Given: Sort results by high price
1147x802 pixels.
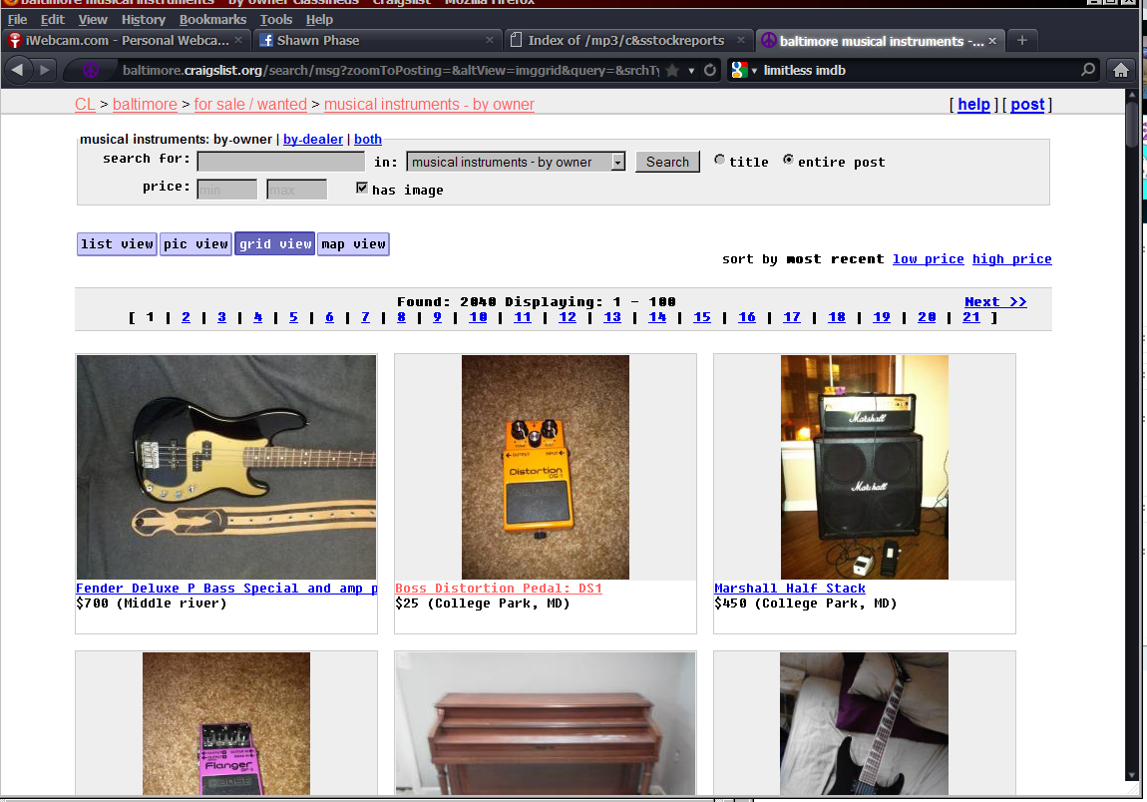Looking at the screenshot, I should (x=1011, y=259).
